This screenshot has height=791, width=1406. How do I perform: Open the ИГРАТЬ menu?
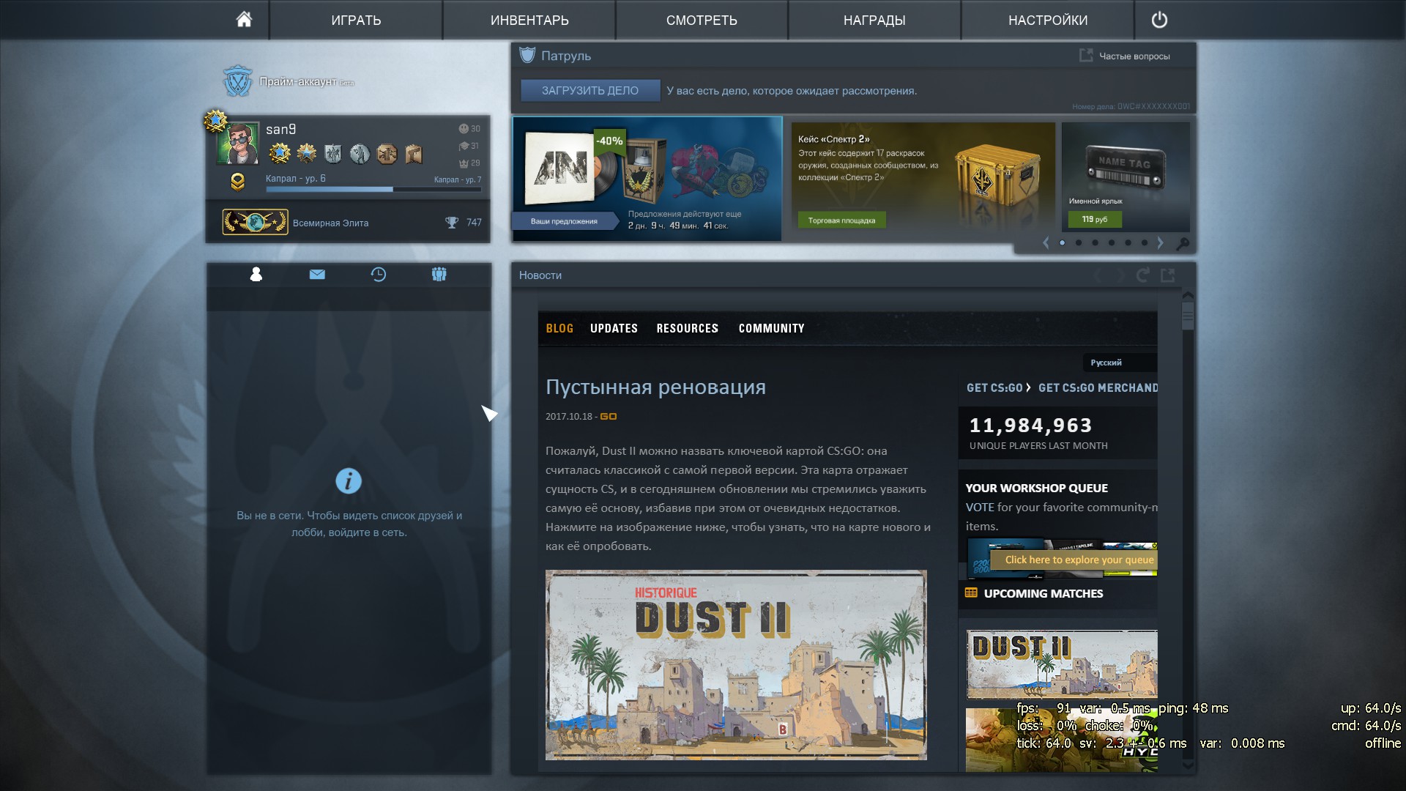click(x=356, y=20)
